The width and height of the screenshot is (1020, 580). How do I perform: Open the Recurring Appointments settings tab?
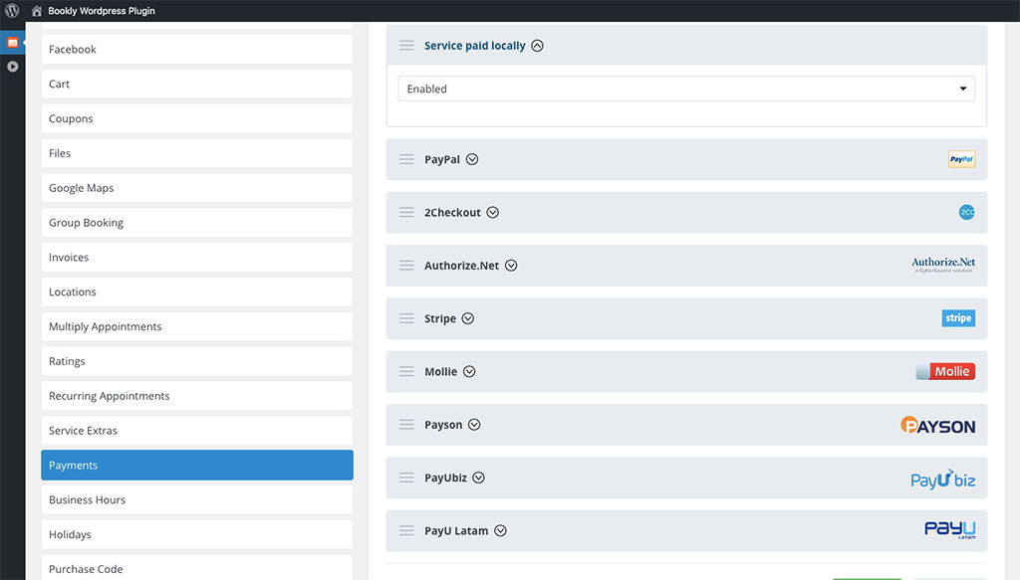coord(197,396)
